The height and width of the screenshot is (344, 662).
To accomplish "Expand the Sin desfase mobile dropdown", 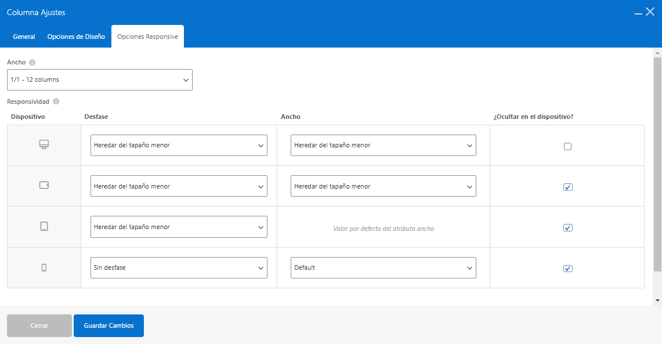I will click(179, 267).
